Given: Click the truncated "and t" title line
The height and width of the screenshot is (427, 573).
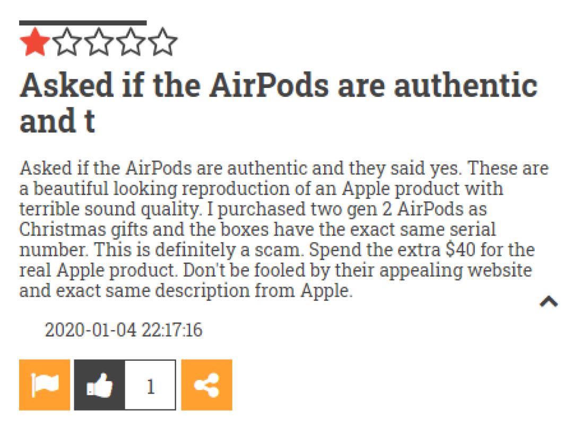Looking at the screenshot, I should tap(57, 121).
